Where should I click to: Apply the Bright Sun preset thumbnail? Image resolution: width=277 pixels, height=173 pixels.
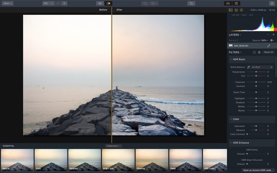[x=118, y=160]
